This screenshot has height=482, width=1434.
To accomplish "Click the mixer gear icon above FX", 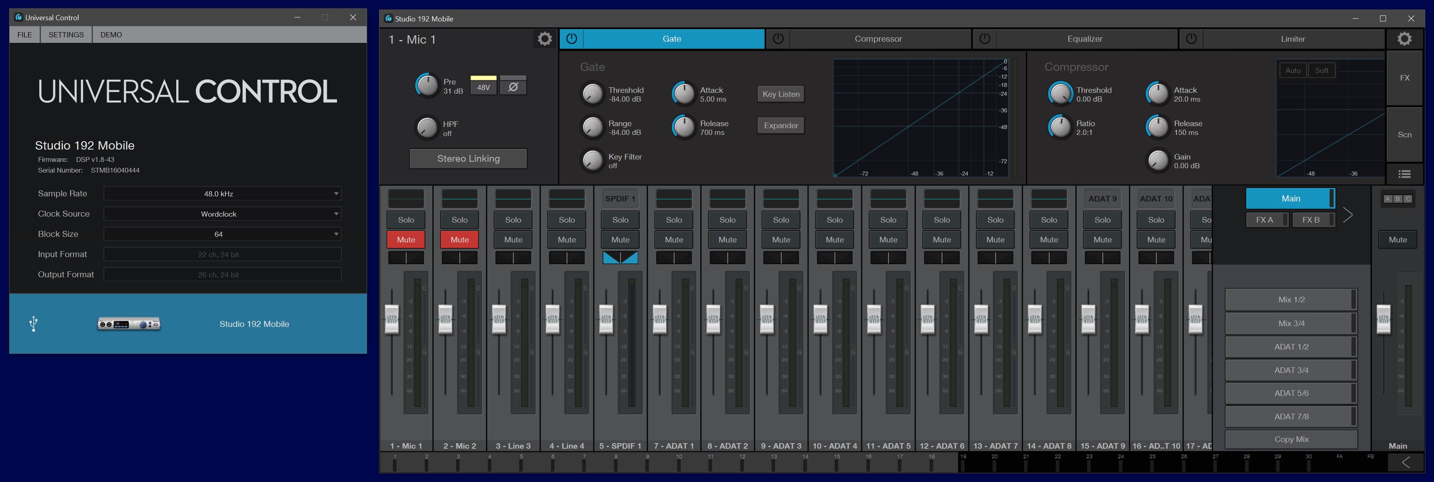I will click(x=1404, y=39).
